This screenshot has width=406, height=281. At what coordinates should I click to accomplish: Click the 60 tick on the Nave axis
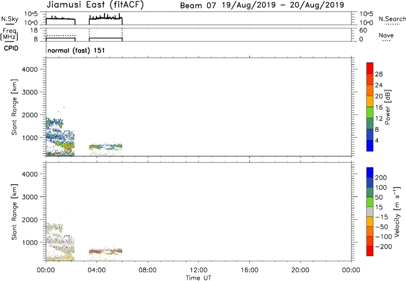coord(363,30)
